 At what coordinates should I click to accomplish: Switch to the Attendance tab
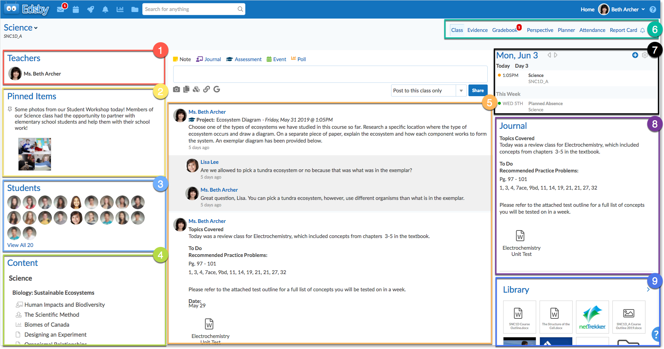(592, 30)
